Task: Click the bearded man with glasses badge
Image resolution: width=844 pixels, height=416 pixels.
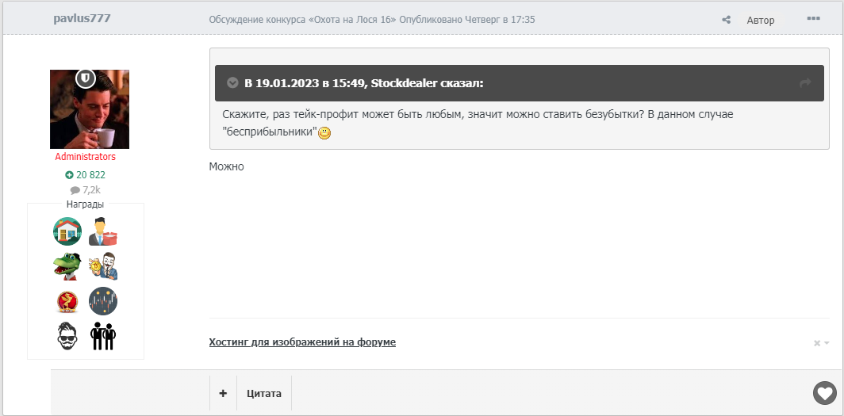Action: pos(67,336)
